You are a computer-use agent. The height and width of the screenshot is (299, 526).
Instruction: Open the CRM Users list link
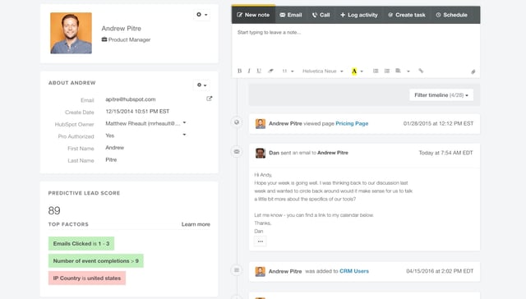click(x=354, y=271)
